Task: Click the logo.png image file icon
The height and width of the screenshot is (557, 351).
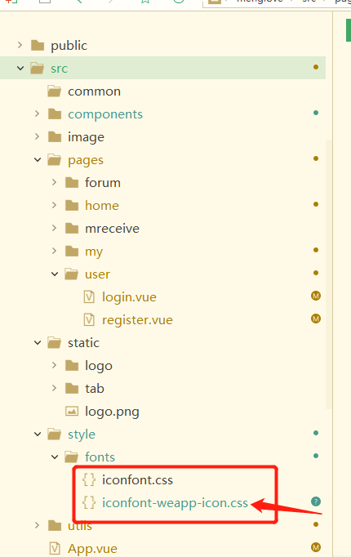Action: coord(72,412)
